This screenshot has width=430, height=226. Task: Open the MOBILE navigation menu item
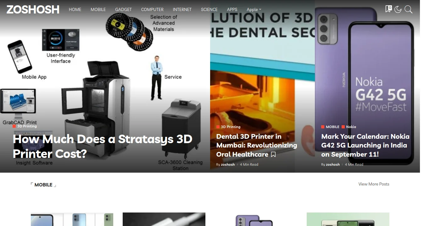pyautogui.click(x=98, y=9)
